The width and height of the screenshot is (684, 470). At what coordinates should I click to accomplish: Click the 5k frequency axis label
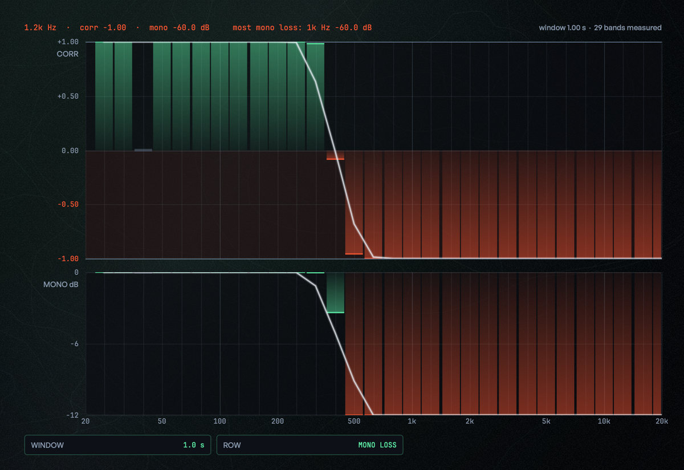(x=546, y=422)
